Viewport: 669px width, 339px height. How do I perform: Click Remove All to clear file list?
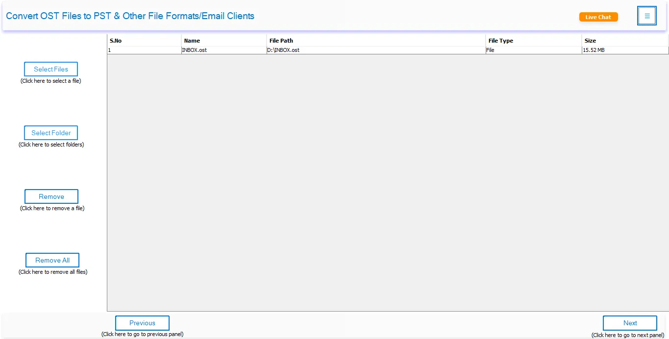(x=52, y=260)
